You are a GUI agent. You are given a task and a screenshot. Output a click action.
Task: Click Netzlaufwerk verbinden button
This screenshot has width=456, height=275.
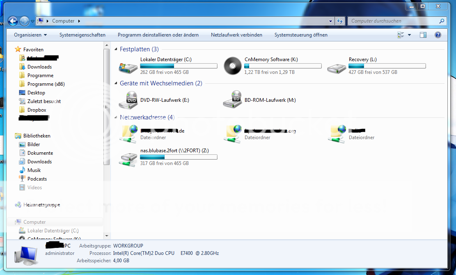(x=236, y=35)
